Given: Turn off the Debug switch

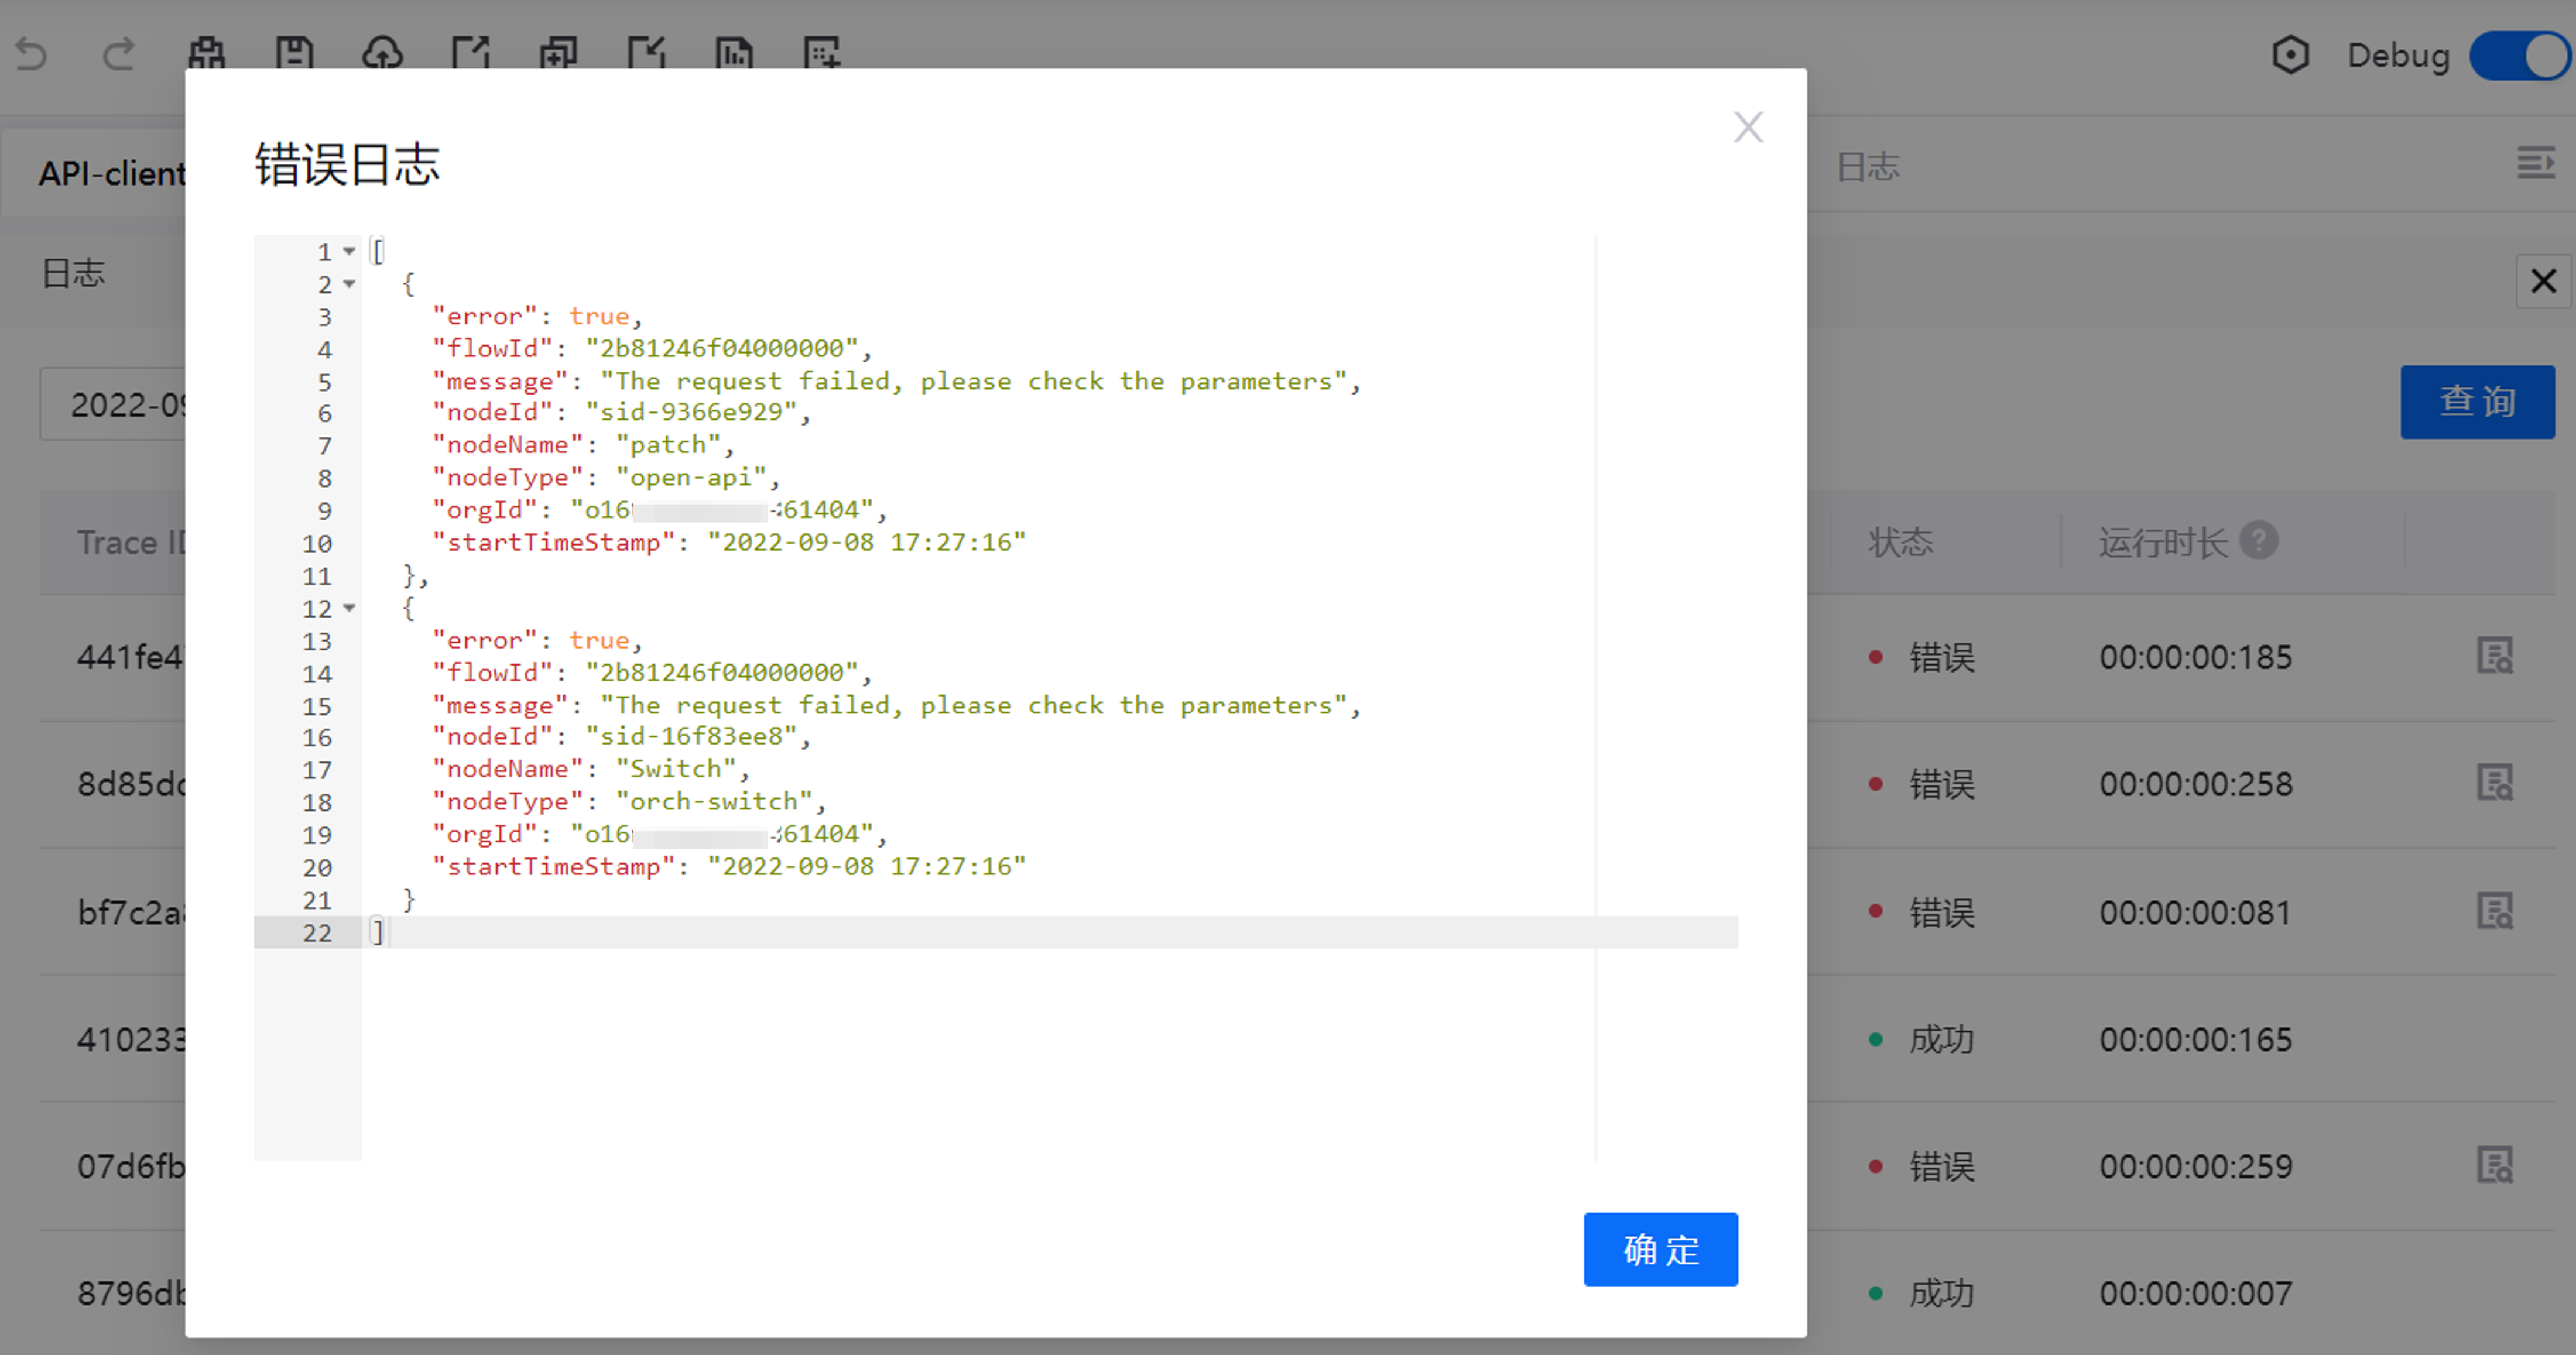Looking at the screenshot, I should (2519, 56).
